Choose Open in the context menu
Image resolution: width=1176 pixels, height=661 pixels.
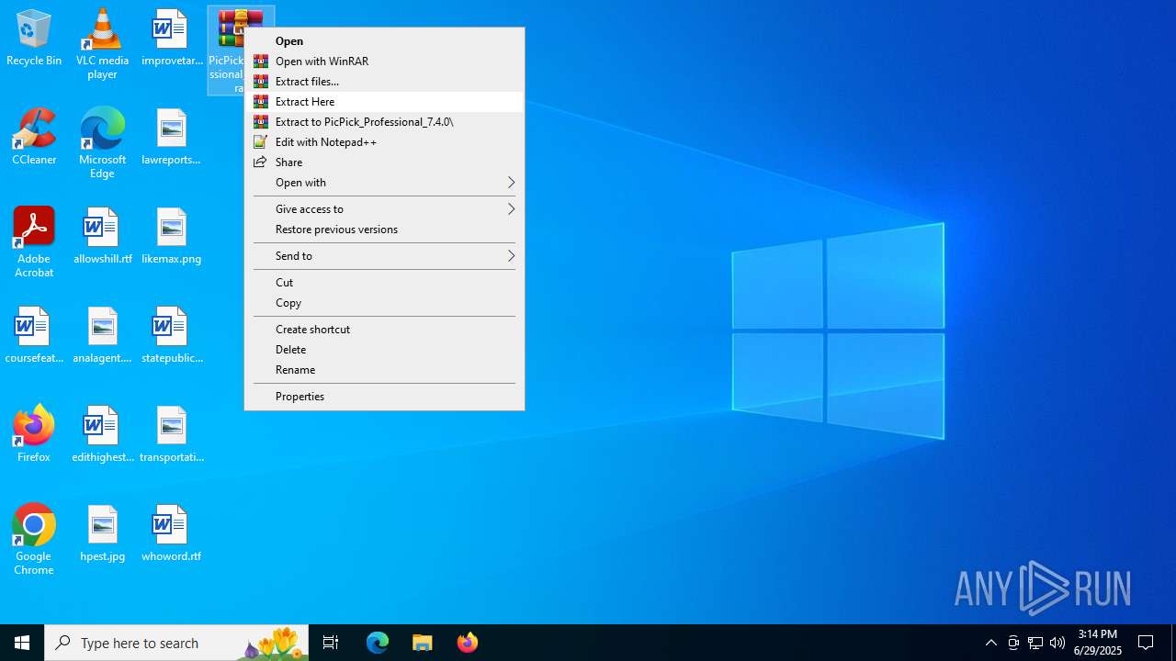click(384, 41)
